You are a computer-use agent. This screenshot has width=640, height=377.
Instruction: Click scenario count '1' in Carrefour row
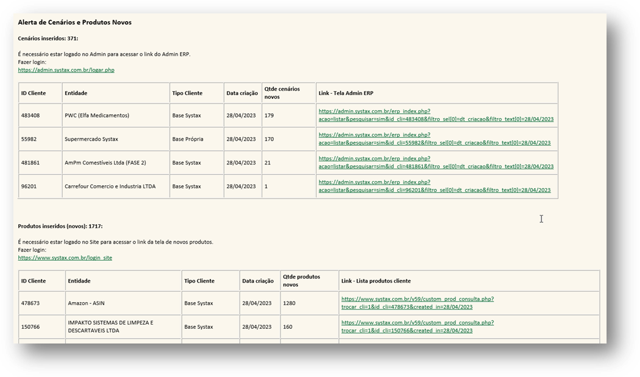point(266,186)
